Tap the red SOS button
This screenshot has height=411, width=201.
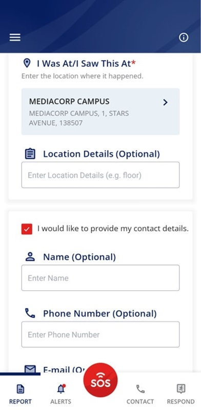pos(100,380)
